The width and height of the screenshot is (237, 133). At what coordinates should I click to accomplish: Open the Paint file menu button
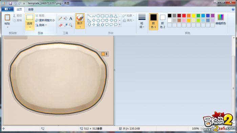(7, 9)
